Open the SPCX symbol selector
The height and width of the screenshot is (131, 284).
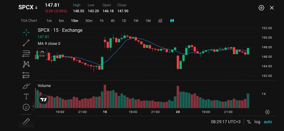[28, 8]
